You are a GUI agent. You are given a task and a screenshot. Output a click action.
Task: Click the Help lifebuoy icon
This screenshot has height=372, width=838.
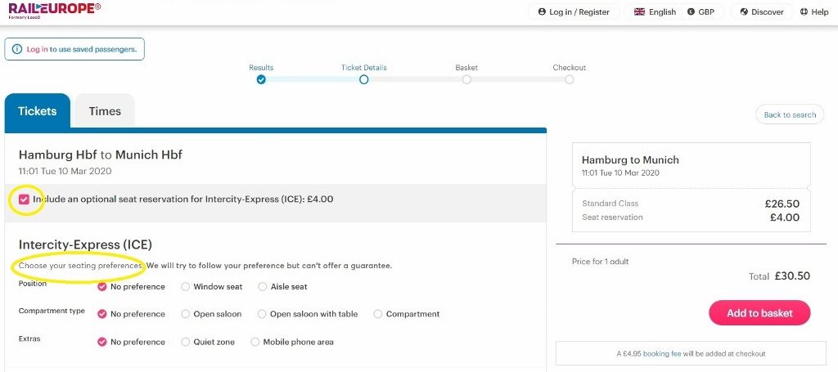804,11
